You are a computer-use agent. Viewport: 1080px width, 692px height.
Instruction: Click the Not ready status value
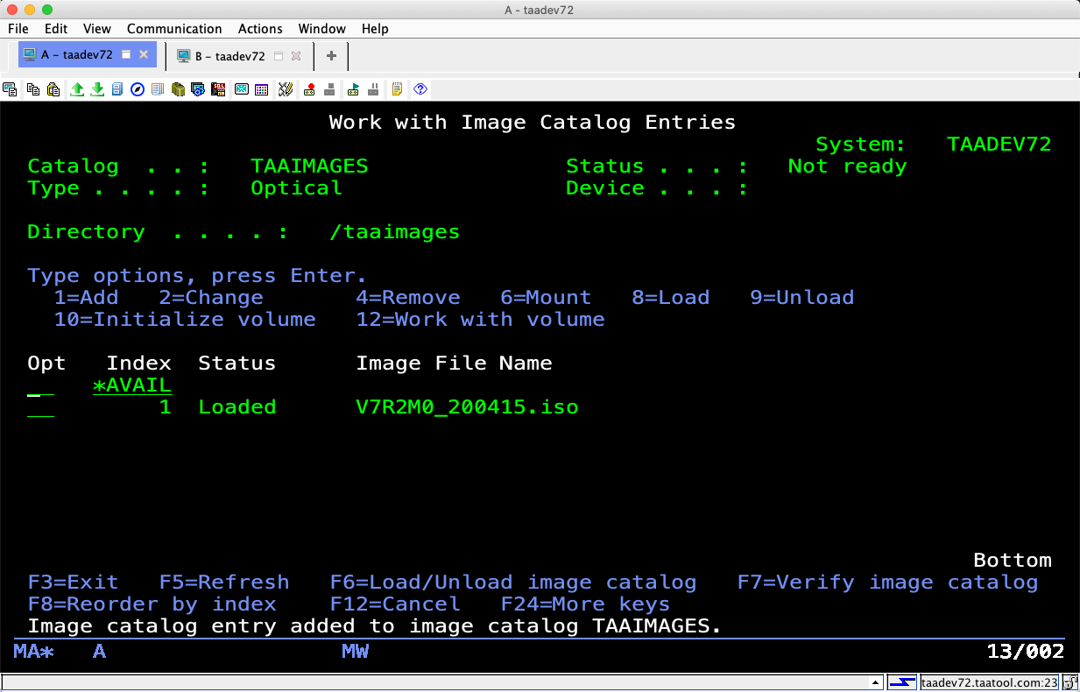pyautogui.click(x=847, y=166)
